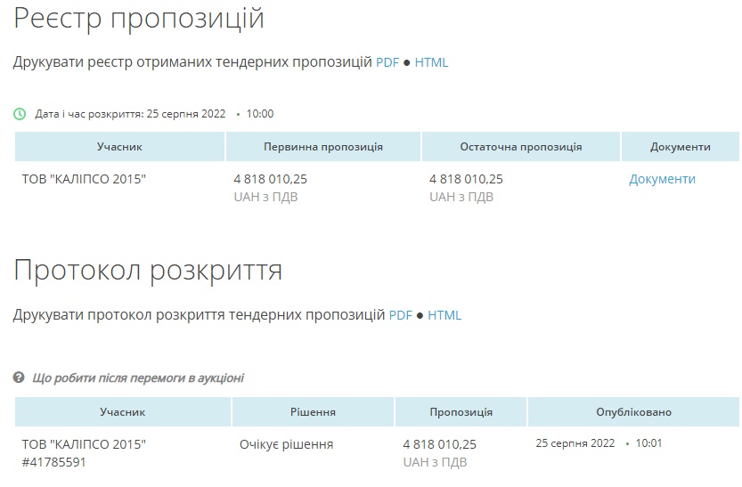Click the green clock icon beside disclosure date
The width and height of the screenshot is (742, 487).
point(20,114)
